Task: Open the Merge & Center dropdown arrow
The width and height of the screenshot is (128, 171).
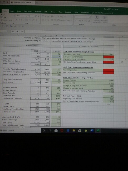Action: 72,20
